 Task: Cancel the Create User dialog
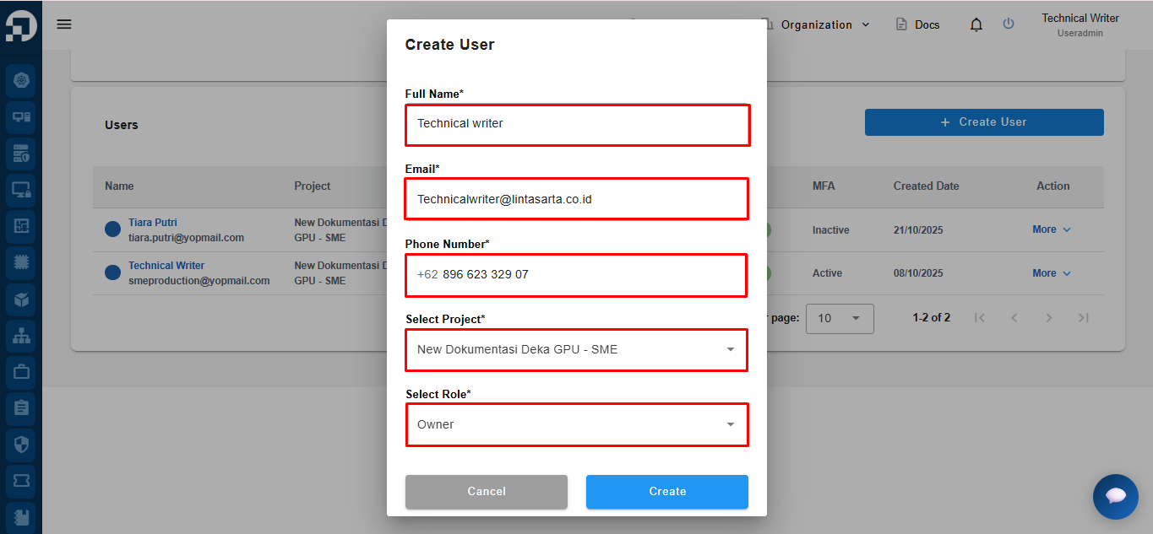point(487,492)
